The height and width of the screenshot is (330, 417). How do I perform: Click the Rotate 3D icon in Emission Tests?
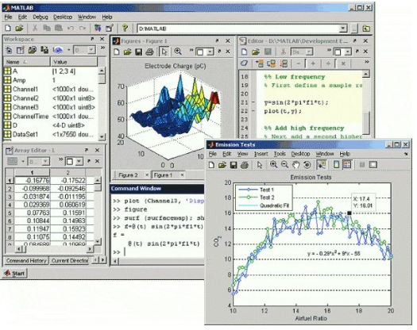coord(307,165)
